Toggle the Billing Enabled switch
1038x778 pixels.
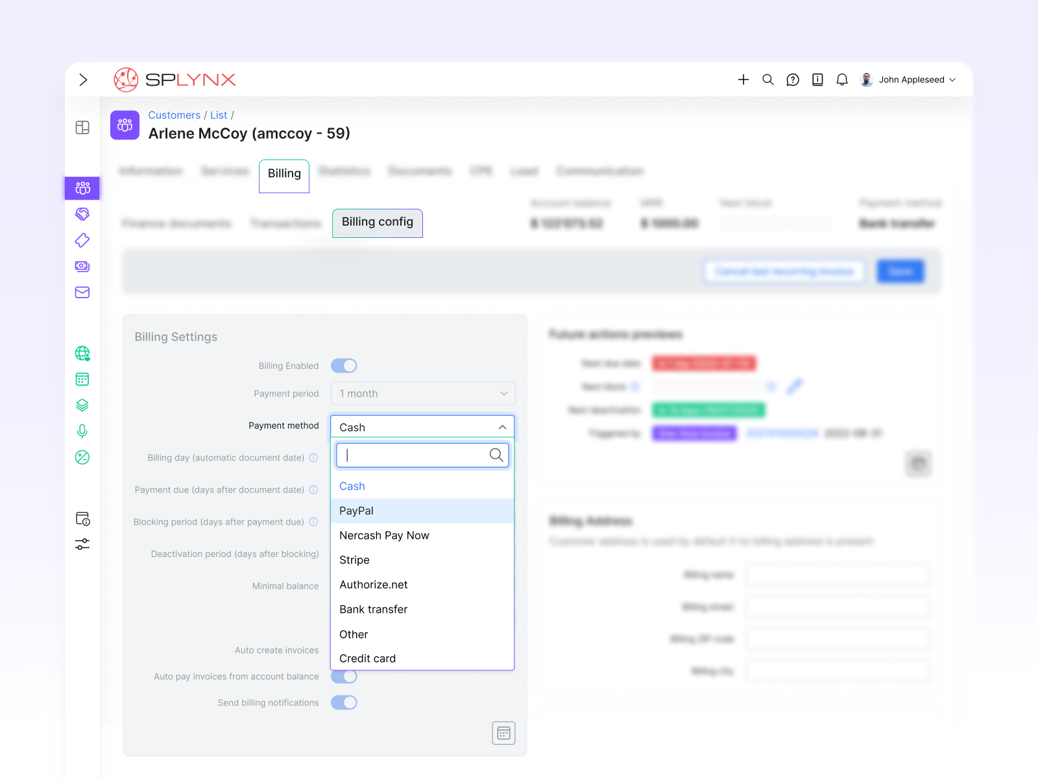(x=344, y=366)
